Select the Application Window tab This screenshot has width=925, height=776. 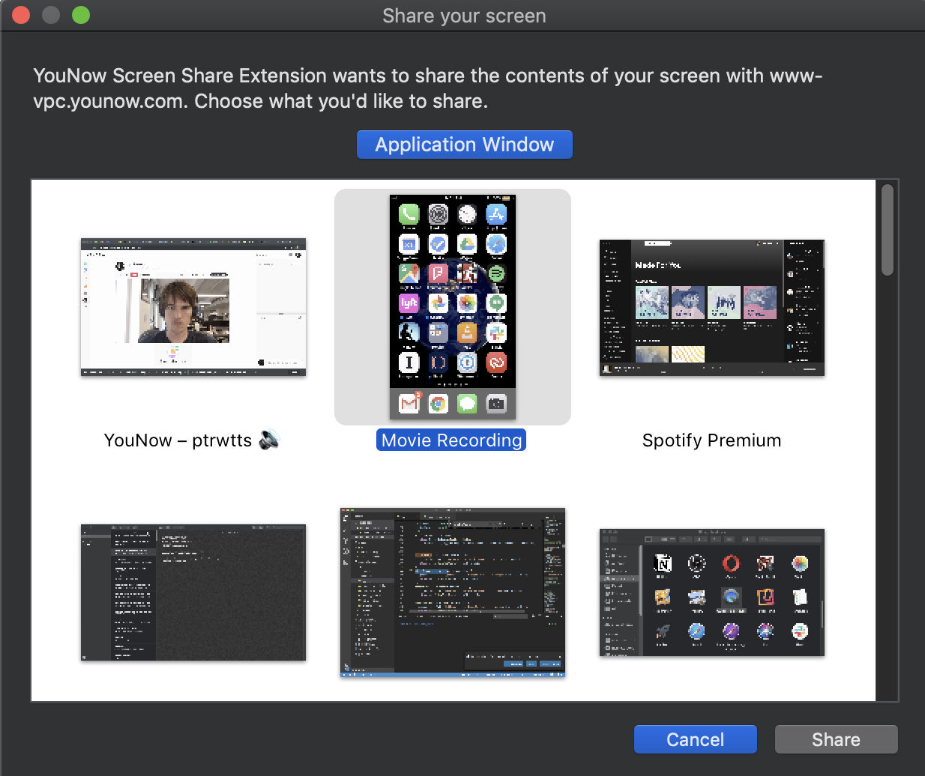pos(464,145)
